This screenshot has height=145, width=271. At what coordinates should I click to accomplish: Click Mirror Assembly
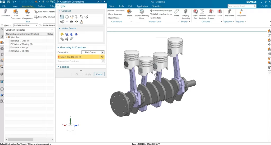coord(115,14)
